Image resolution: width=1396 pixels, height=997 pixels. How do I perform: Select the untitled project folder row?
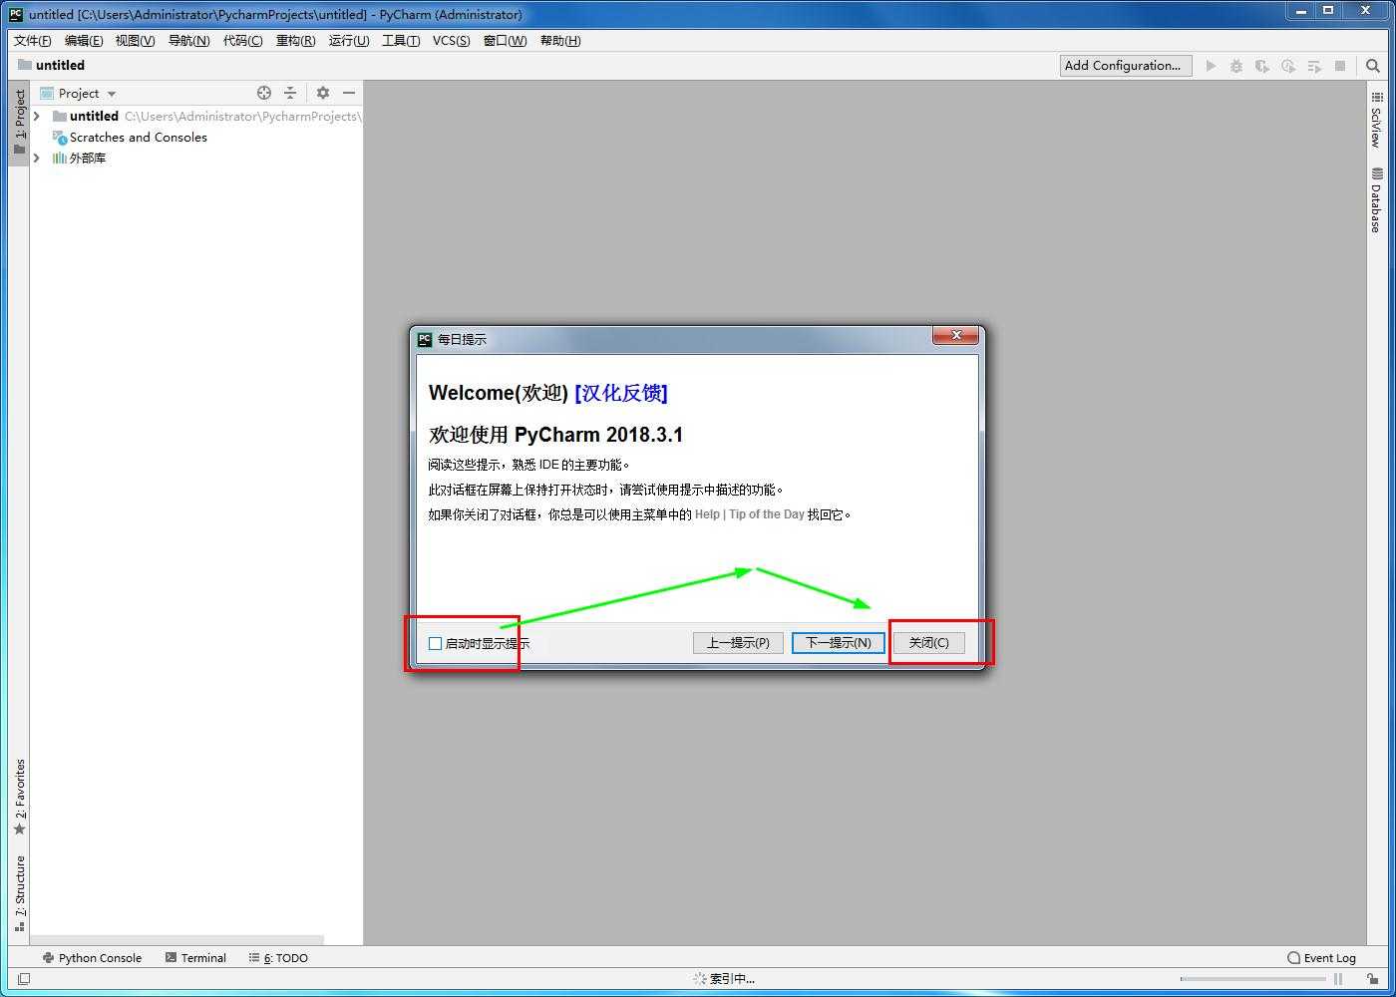point(196,117)
